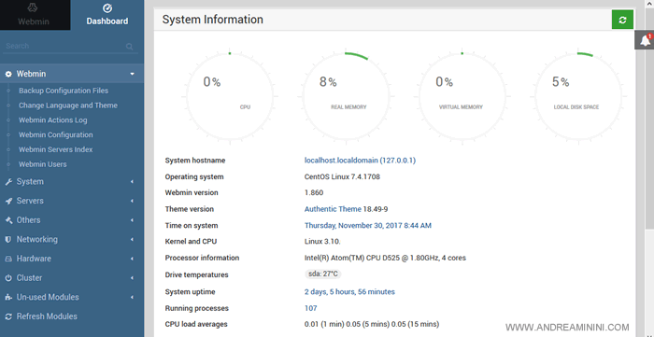This screenshot has width=654, height=337.
Task: Open Webmin Actions Log
Action: point(53,120)
